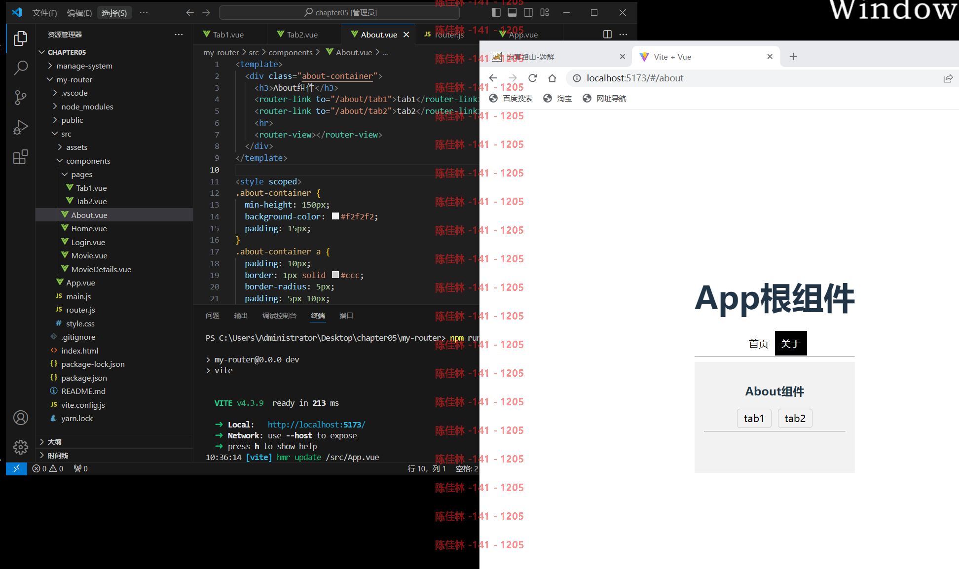The image size is (959, 569).
Task: Split the editor to the right
Action: [x=607, y=34]
